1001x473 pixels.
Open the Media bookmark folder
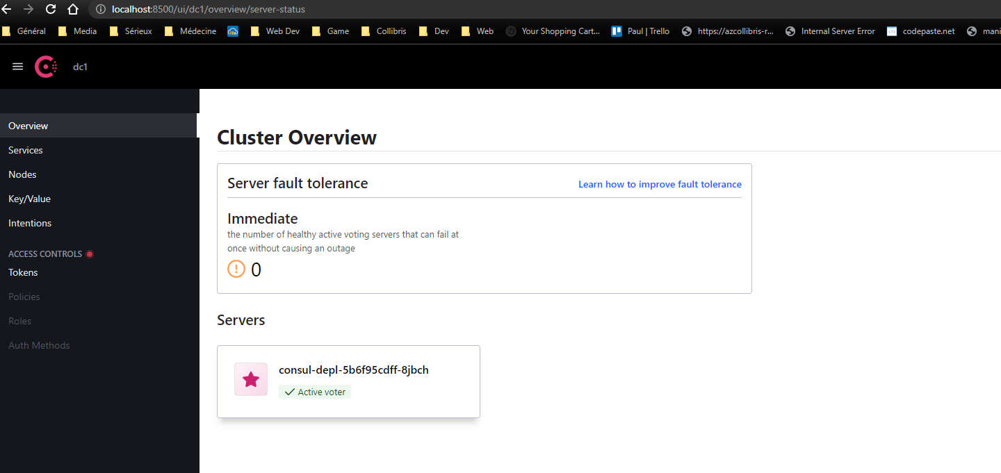click(x=78, y=31)
